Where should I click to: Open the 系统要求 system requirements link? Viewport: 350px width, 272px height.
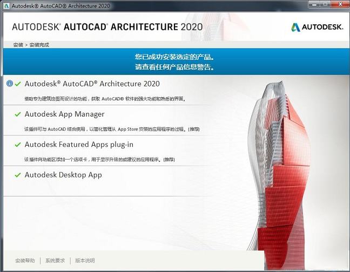[55, 261]
